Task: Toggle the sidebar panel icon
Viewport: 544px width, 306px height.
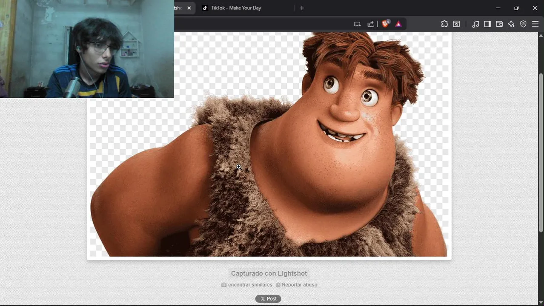Action: tap(487, 24)
